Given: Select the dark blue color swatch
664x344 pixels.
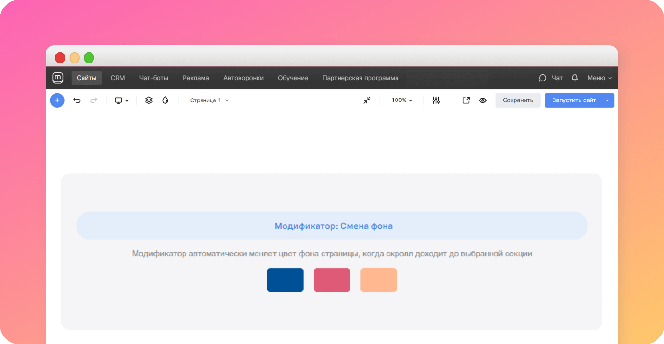Looking at the screenshot, I should 285,280.
